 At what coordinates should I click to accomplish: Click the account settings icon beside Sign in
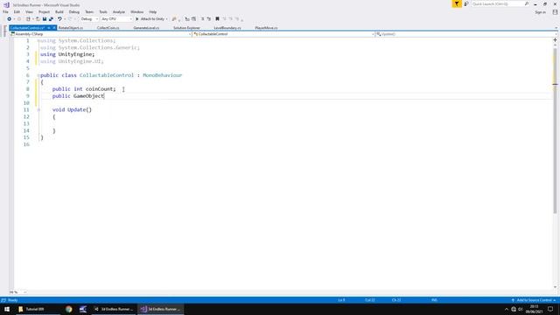pos(555,12)
